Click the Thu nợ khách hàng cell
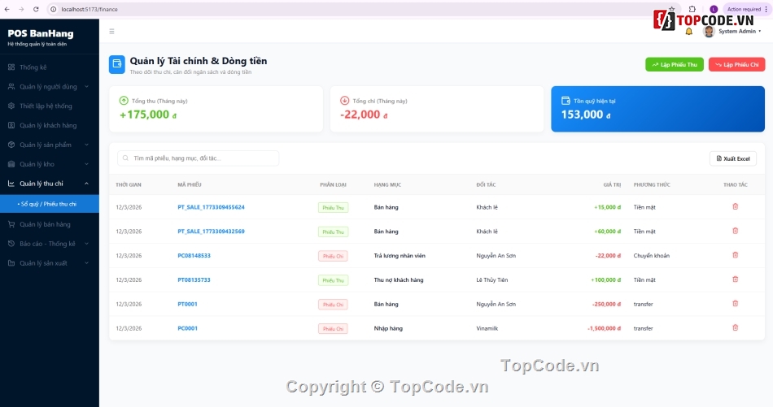 point(399,279)
